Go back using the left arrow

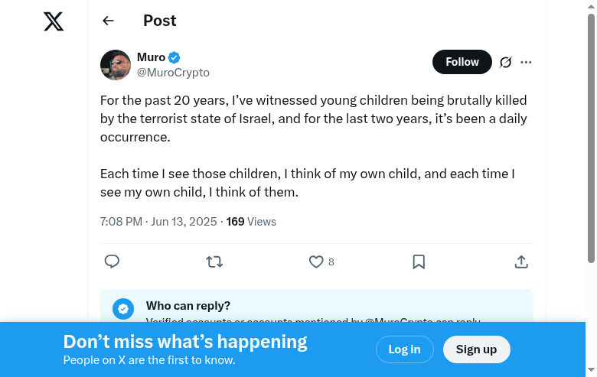(108, 21)
